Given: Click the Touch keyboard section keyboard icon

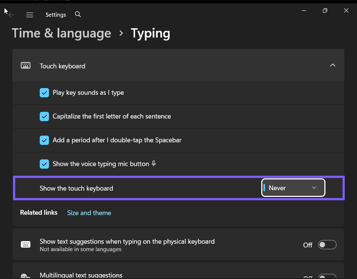Looking at the screenshot, I should coord(26,65).
